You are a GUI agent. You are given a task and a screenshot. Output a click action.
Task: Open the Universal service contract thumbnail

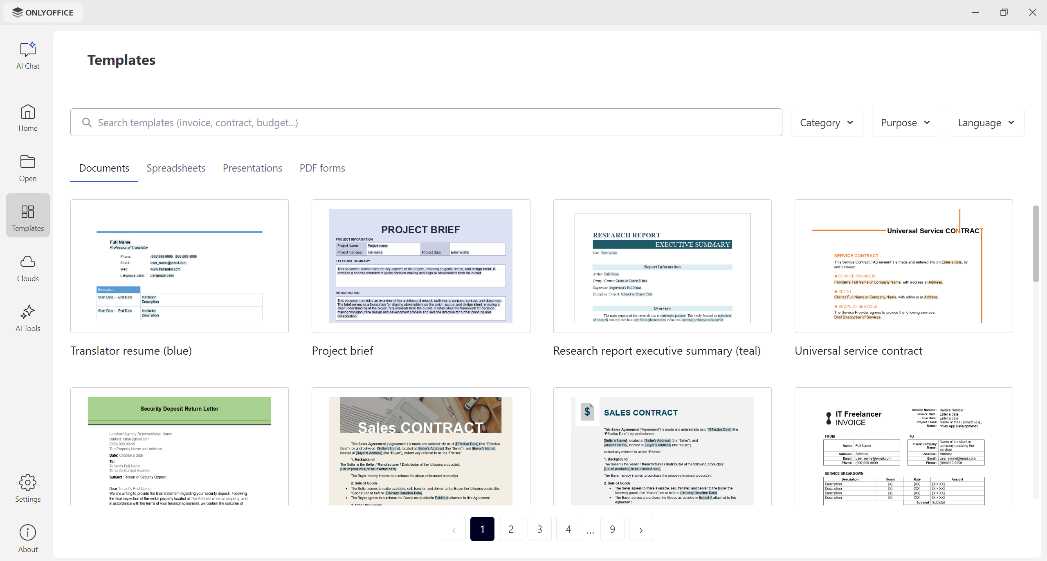click(x=903, y=266)
